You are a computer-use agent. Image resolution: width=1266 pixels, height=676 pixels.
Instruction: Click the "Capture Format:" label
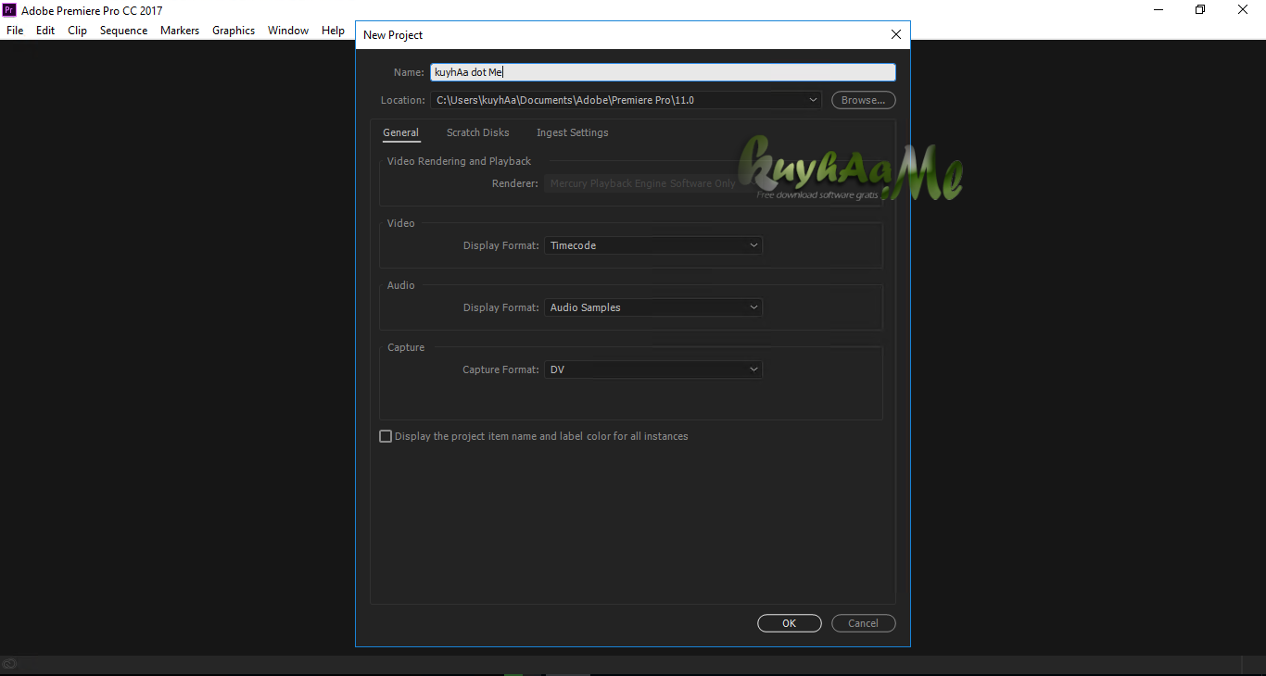coord(500,369)
